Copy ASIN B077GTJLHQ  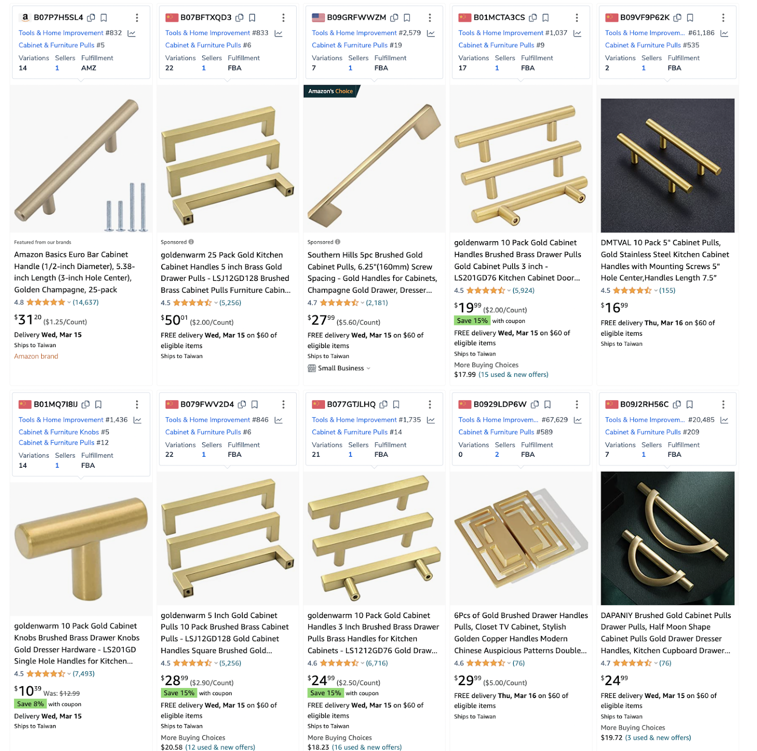384,404
